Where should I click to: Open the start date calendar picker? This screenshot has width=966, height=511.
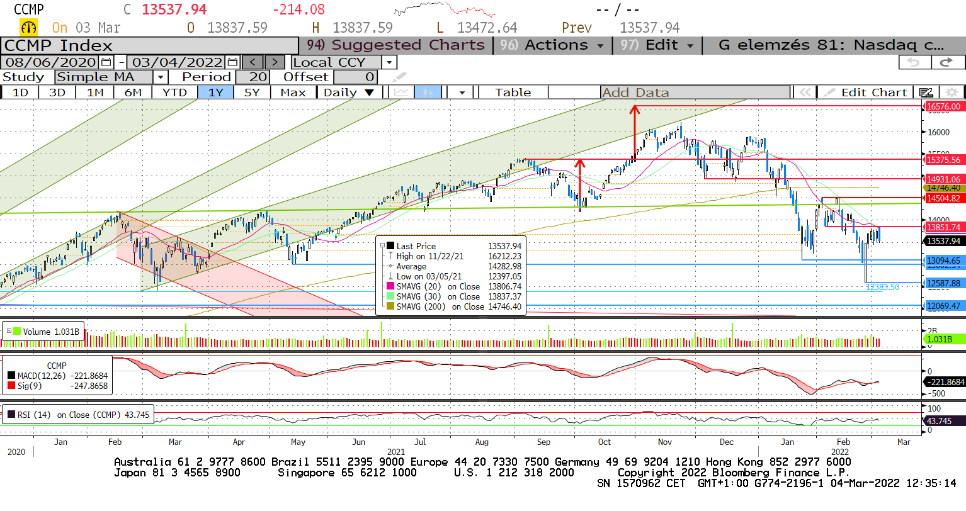[x=106, y=62]
